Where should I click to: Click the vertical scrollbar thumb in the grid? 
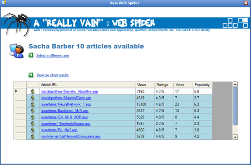coord(235,106)
